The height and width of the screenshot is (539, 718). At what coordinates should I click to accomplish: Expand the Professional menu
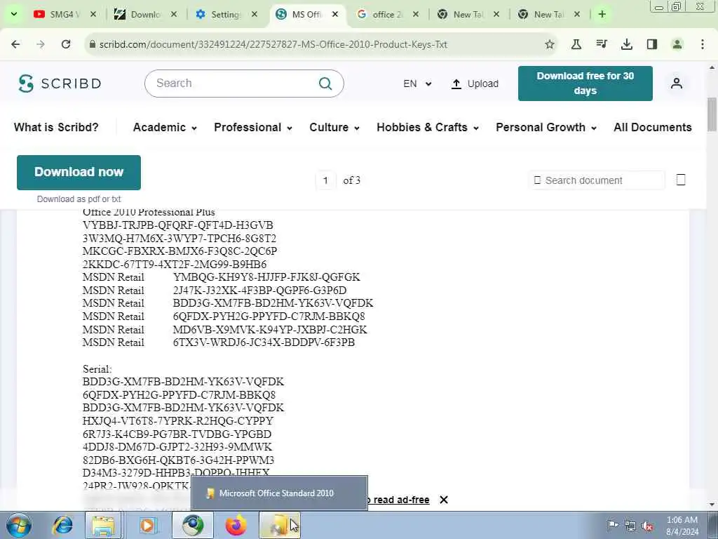252,128
